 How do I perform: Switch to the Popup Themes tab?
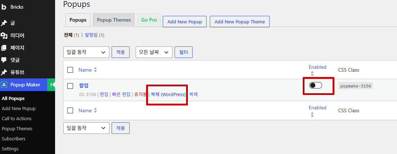pos(114,20)
